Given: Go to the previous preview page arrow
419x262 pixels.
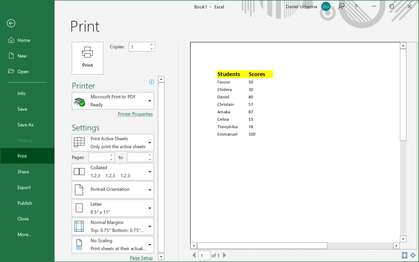Looking at the screenshot, I should pos(194,255).
